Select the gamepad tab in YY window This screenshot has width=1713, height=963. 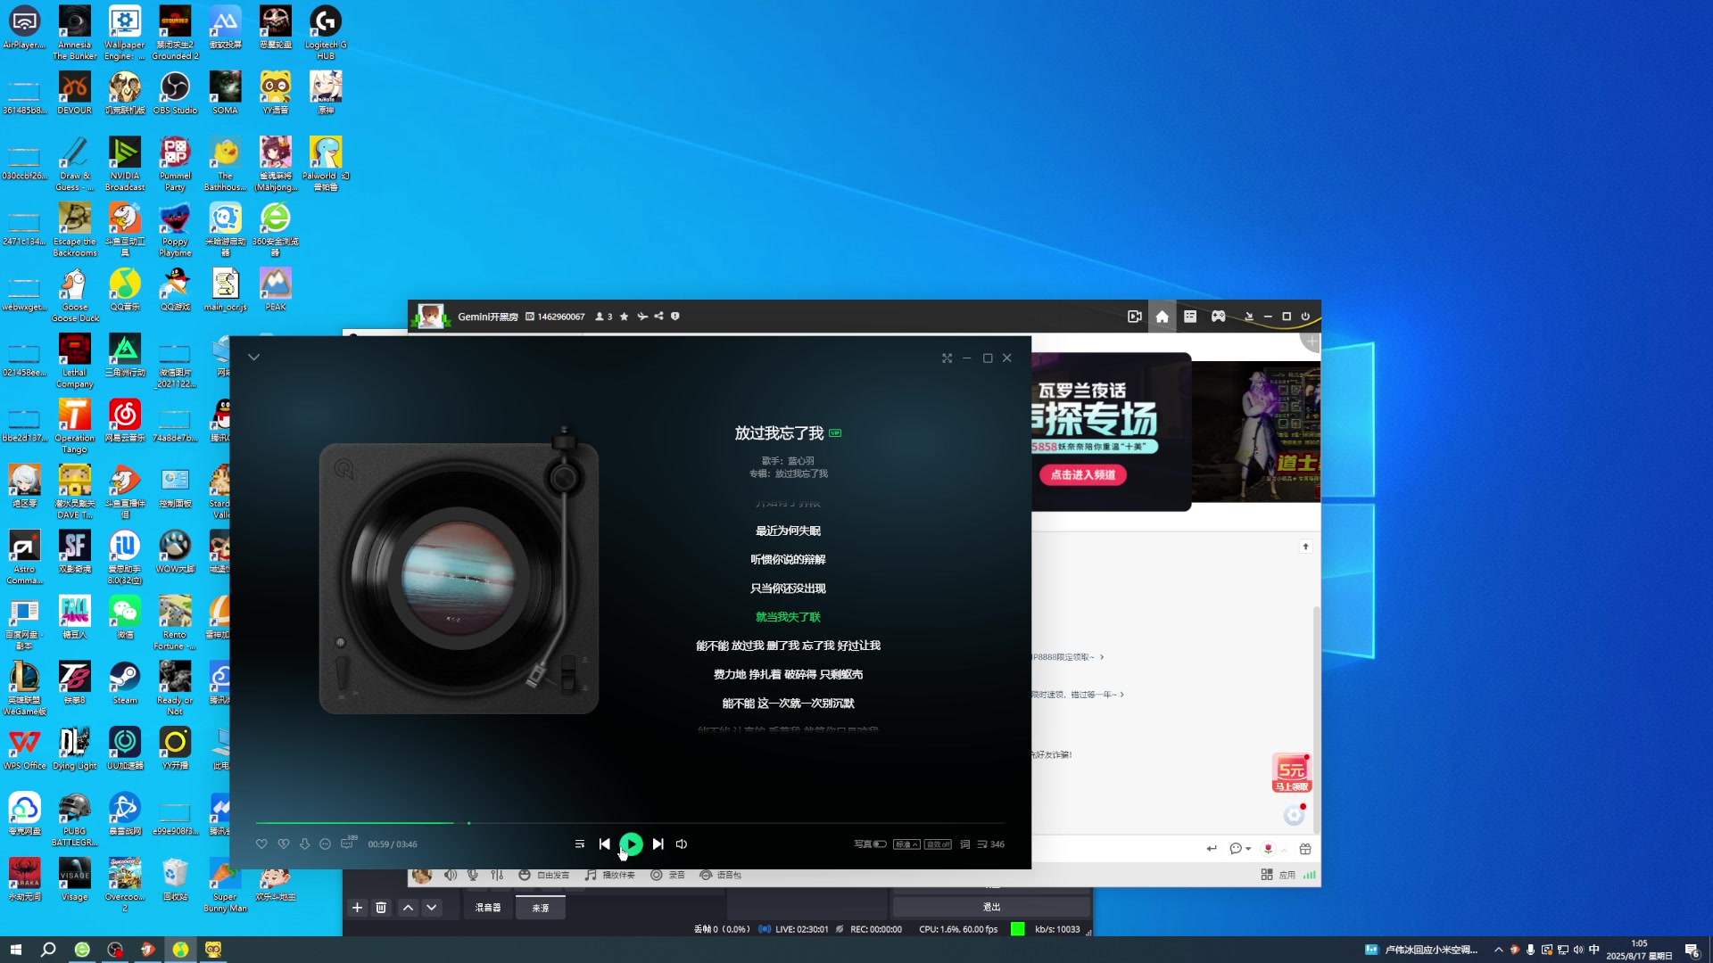click(x=1219, y=317)
